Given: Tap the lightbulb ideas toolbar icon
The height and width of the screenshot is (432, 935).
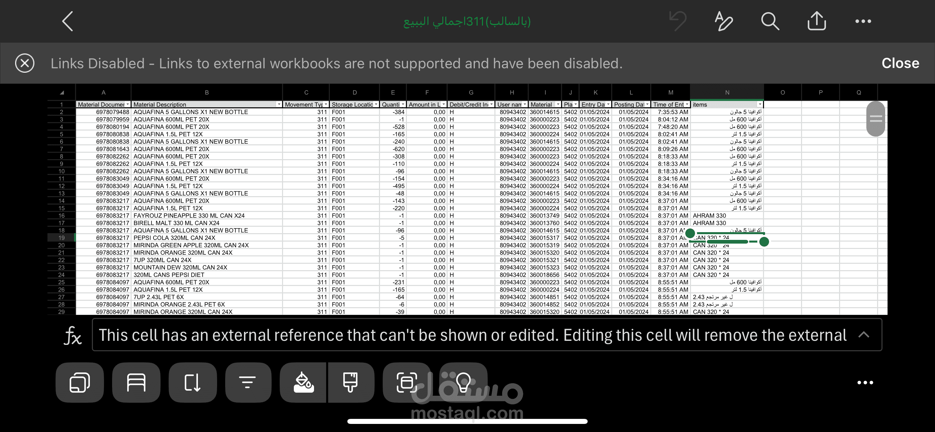Looking at the screenshot, I should click(463, 382).
